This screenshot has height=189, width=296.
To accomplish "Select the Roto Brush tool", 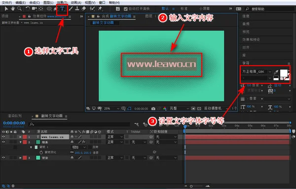I will click(x=92, y=8).
